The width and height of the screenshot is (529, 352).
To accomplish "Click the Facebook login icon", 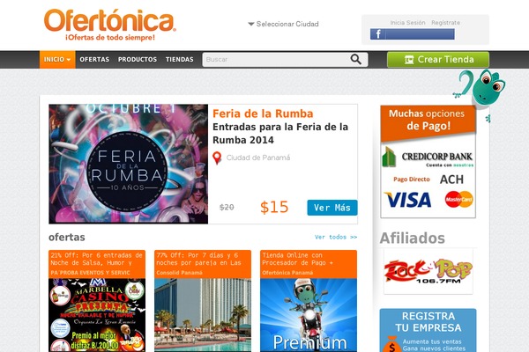I will pyautogui.click(x=378, y=34).
